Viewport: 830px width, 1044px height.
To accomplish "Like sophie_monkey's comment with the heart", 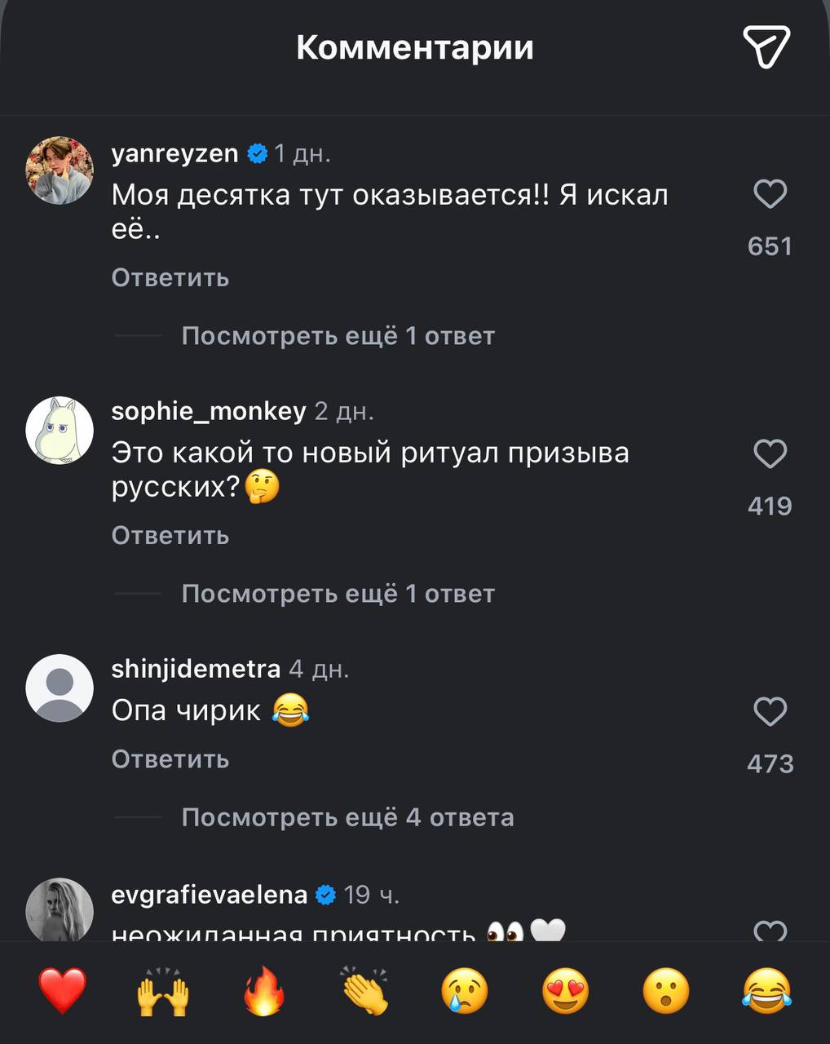I will coord(770,454).
